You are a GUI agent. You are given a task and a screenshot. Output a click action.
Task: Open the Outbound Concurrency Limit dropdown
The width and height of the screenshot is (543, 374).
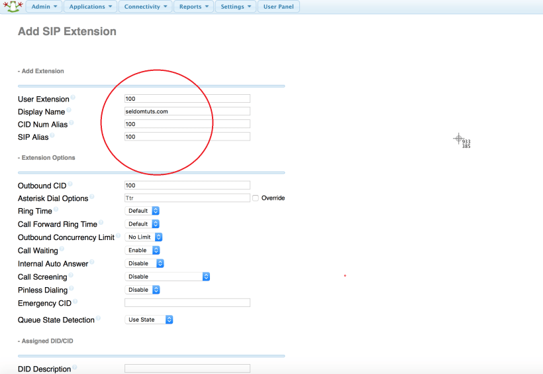point(144,237)
